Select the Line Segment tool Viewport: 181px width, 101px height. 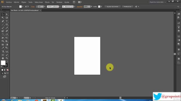point(3,24)
